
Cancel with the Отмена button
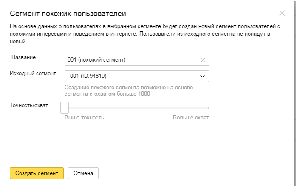83,173
